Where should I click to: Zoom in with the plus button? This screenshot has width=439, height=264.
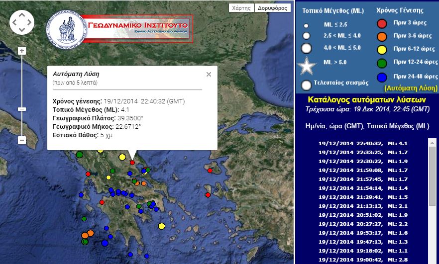point(22,51)
